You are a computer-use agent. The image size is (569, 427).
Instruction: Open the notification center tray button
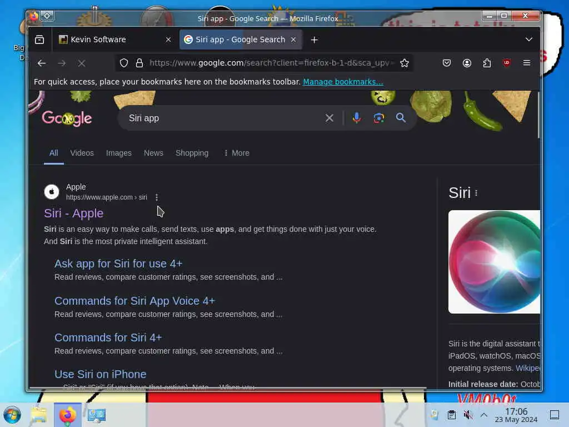[555, 415]
